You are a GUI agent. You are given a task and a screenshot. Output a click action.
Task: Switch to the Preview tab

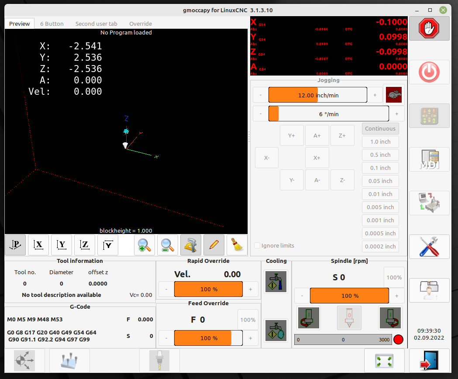[19, 24]
